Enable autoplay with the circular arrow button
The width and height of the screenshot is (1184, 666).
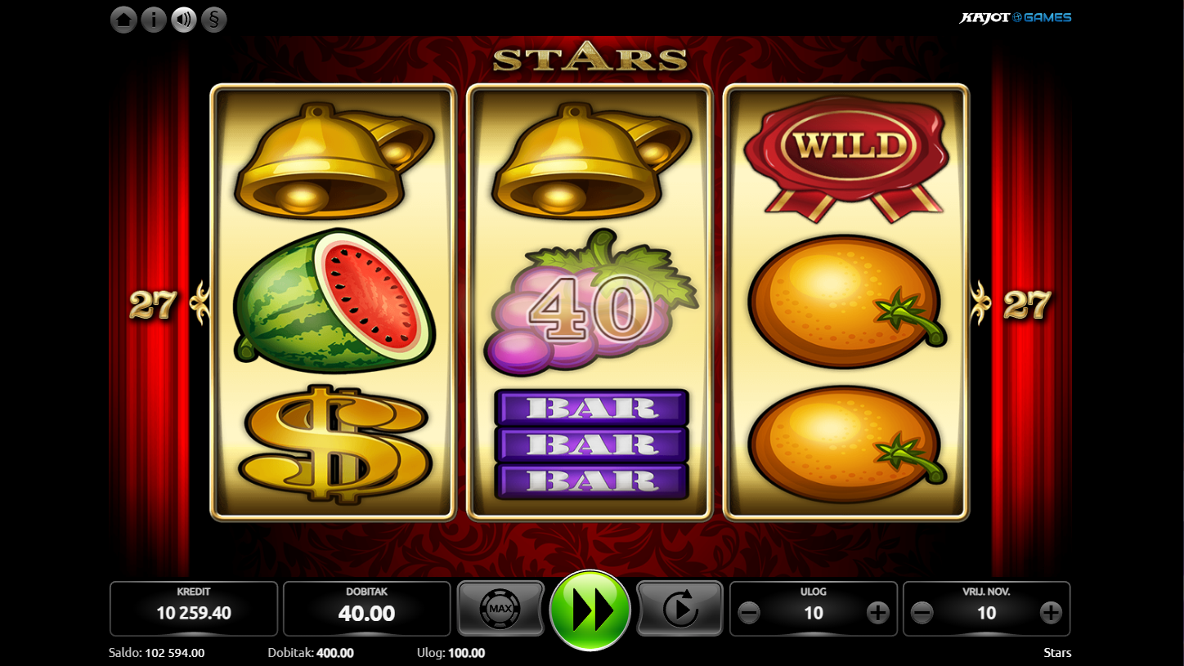(679, 608)
